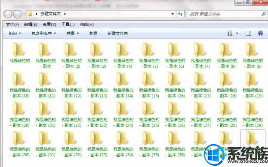268x167 pixels.
Task: Select folder 我是绿色的 - 副本 (23)
Action: [97, 114]
